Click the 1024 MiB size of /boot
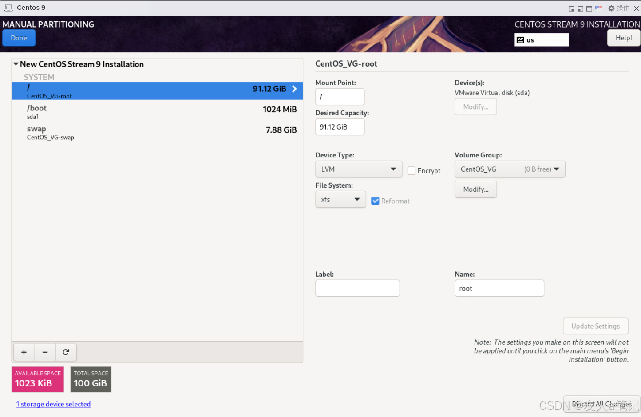The width and height of the screenshot is (641, 417). click(280, 110)
